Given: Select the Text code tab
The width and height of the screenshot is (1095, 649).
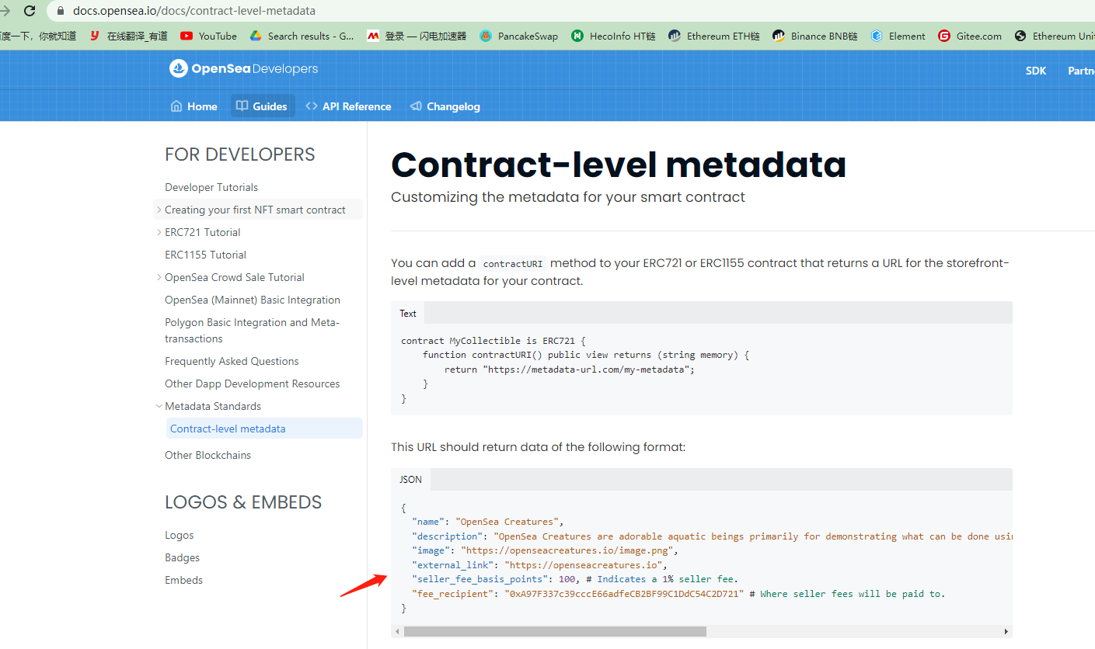Looking at the screenshot, I should (408, 313).
